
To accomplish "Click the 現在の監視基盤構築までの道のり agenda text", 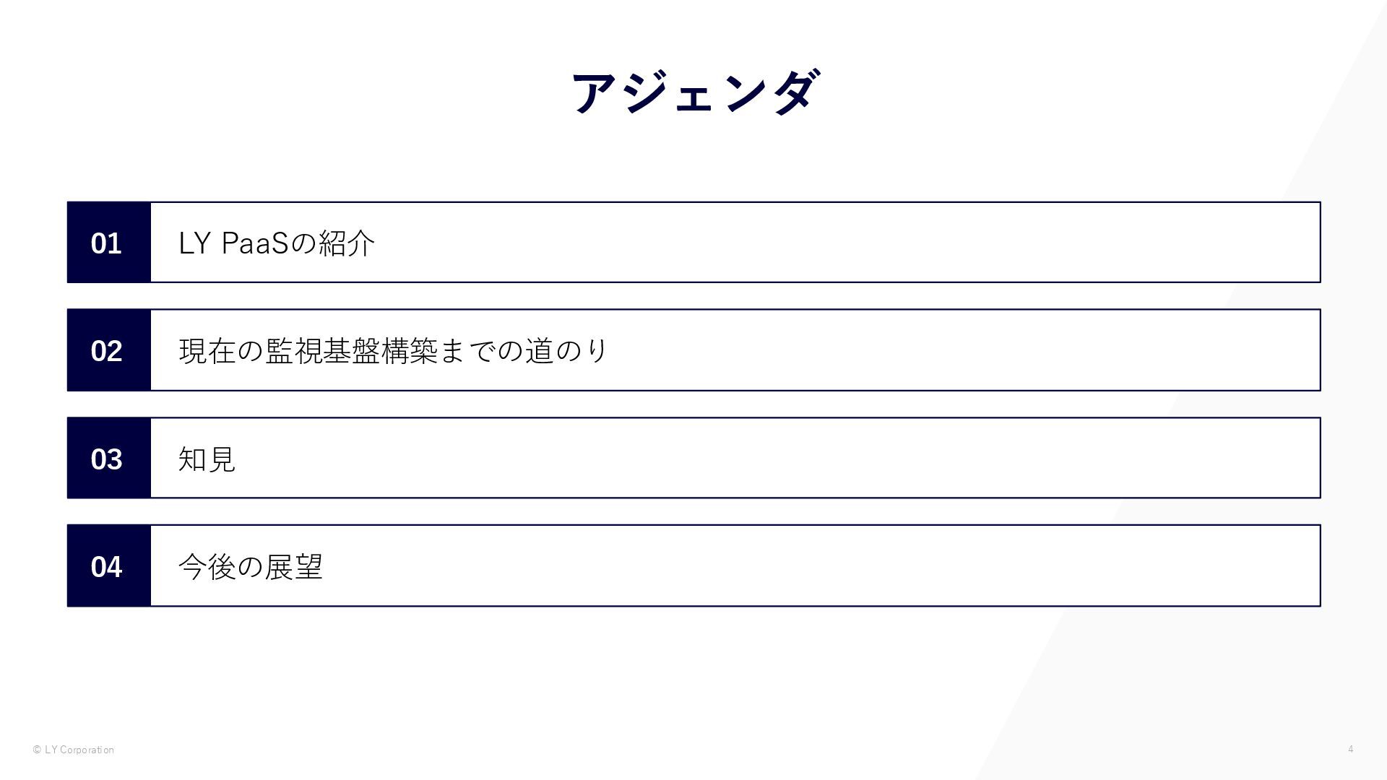I will click(x=394, y=350).
